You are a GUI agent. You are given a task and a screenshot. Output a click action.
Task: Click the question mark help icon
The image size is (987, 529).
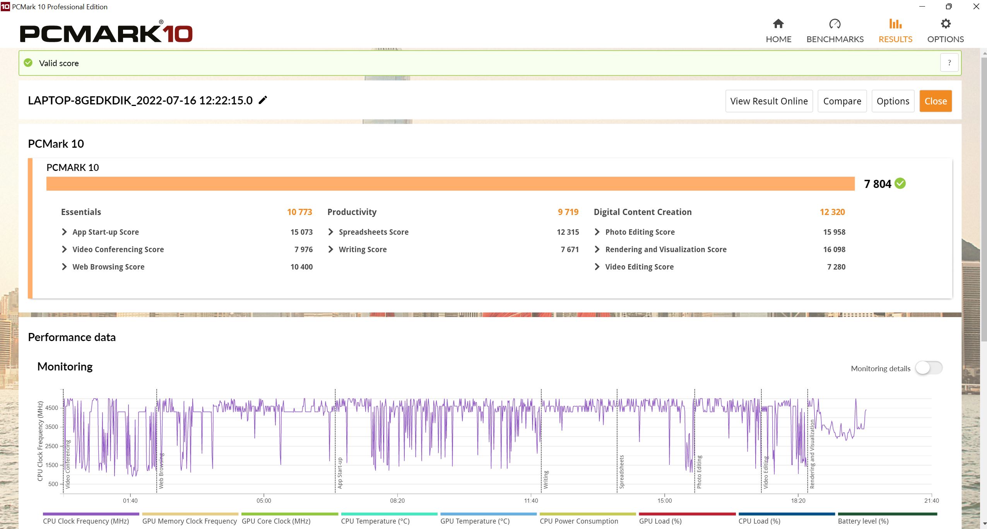point(949,63)
